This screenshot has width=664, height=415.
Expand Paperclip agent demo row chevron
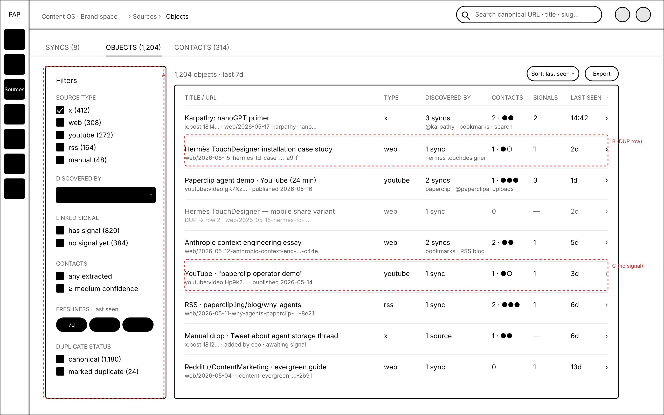point(607,180)
